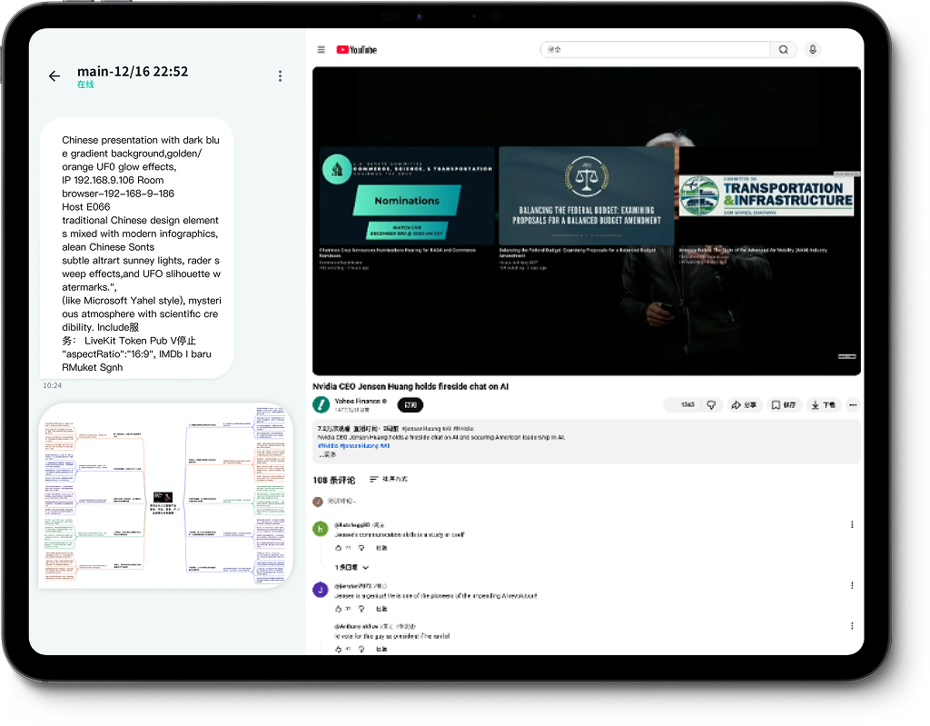The height and width of the screenshot is (726, 930).
Task: Click in the YouTube search box
Action: click(x=654, y=50)
